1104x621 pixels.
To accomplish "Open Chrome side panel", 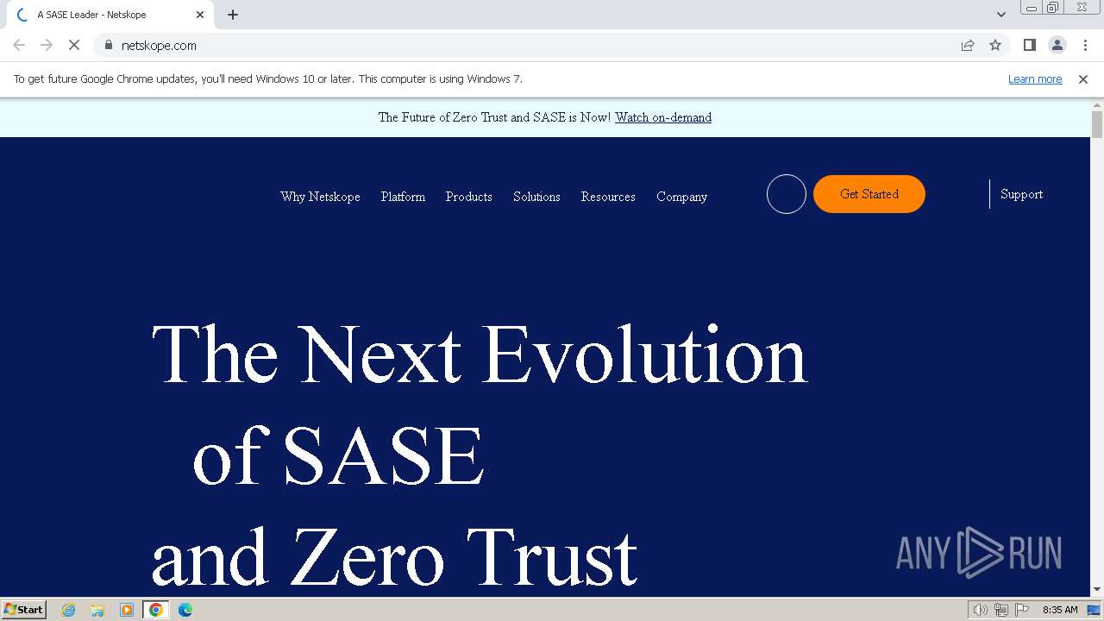I will [1029, 45].
